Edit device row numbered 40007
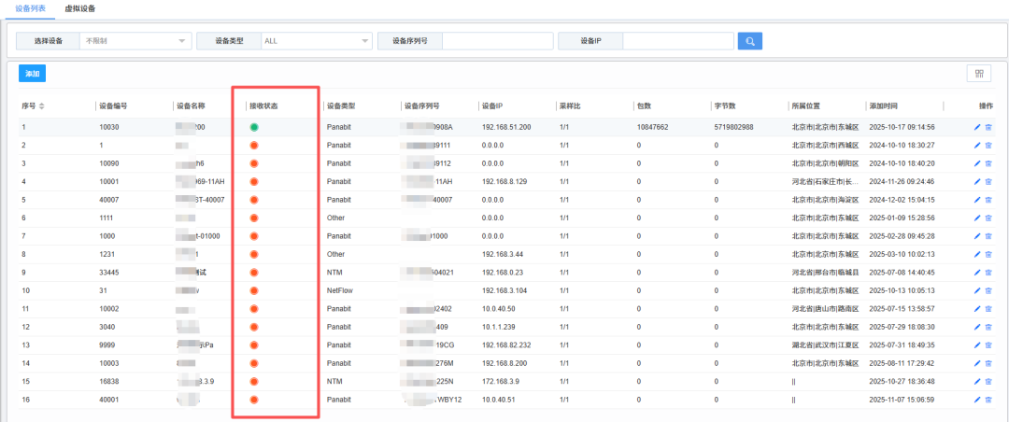 click(x=977, y=200)
